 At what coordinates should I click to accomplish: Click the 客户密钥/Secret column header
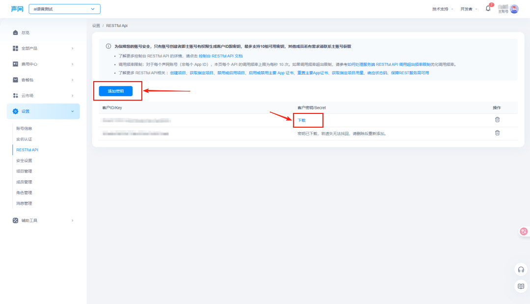coord(312,108)
